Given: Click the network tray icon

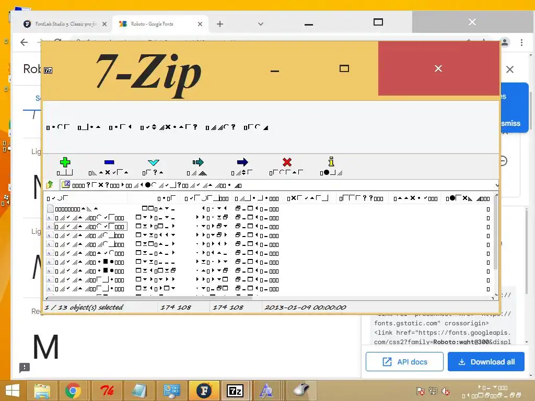Looking at the screenshot, I should click(433, 391).
